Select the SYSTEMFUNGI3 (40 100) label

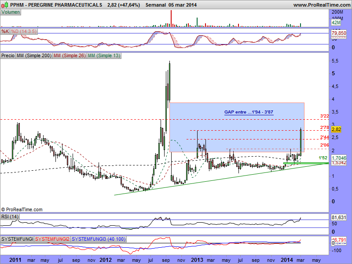(x=99, y=239)
